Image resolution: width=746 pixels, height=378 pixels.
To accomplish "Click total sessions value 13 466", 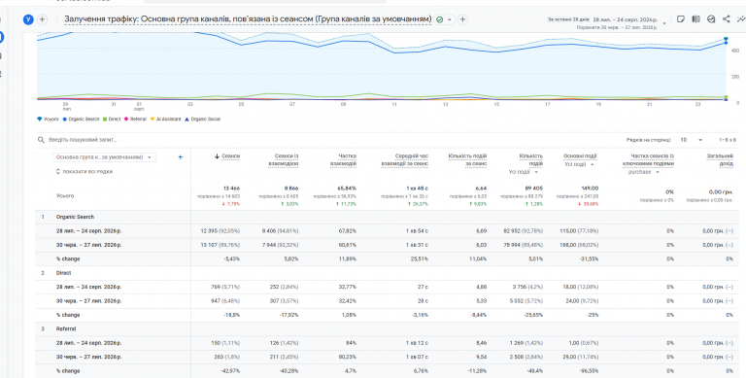I will pyautogui.click(x=232, y=189).
